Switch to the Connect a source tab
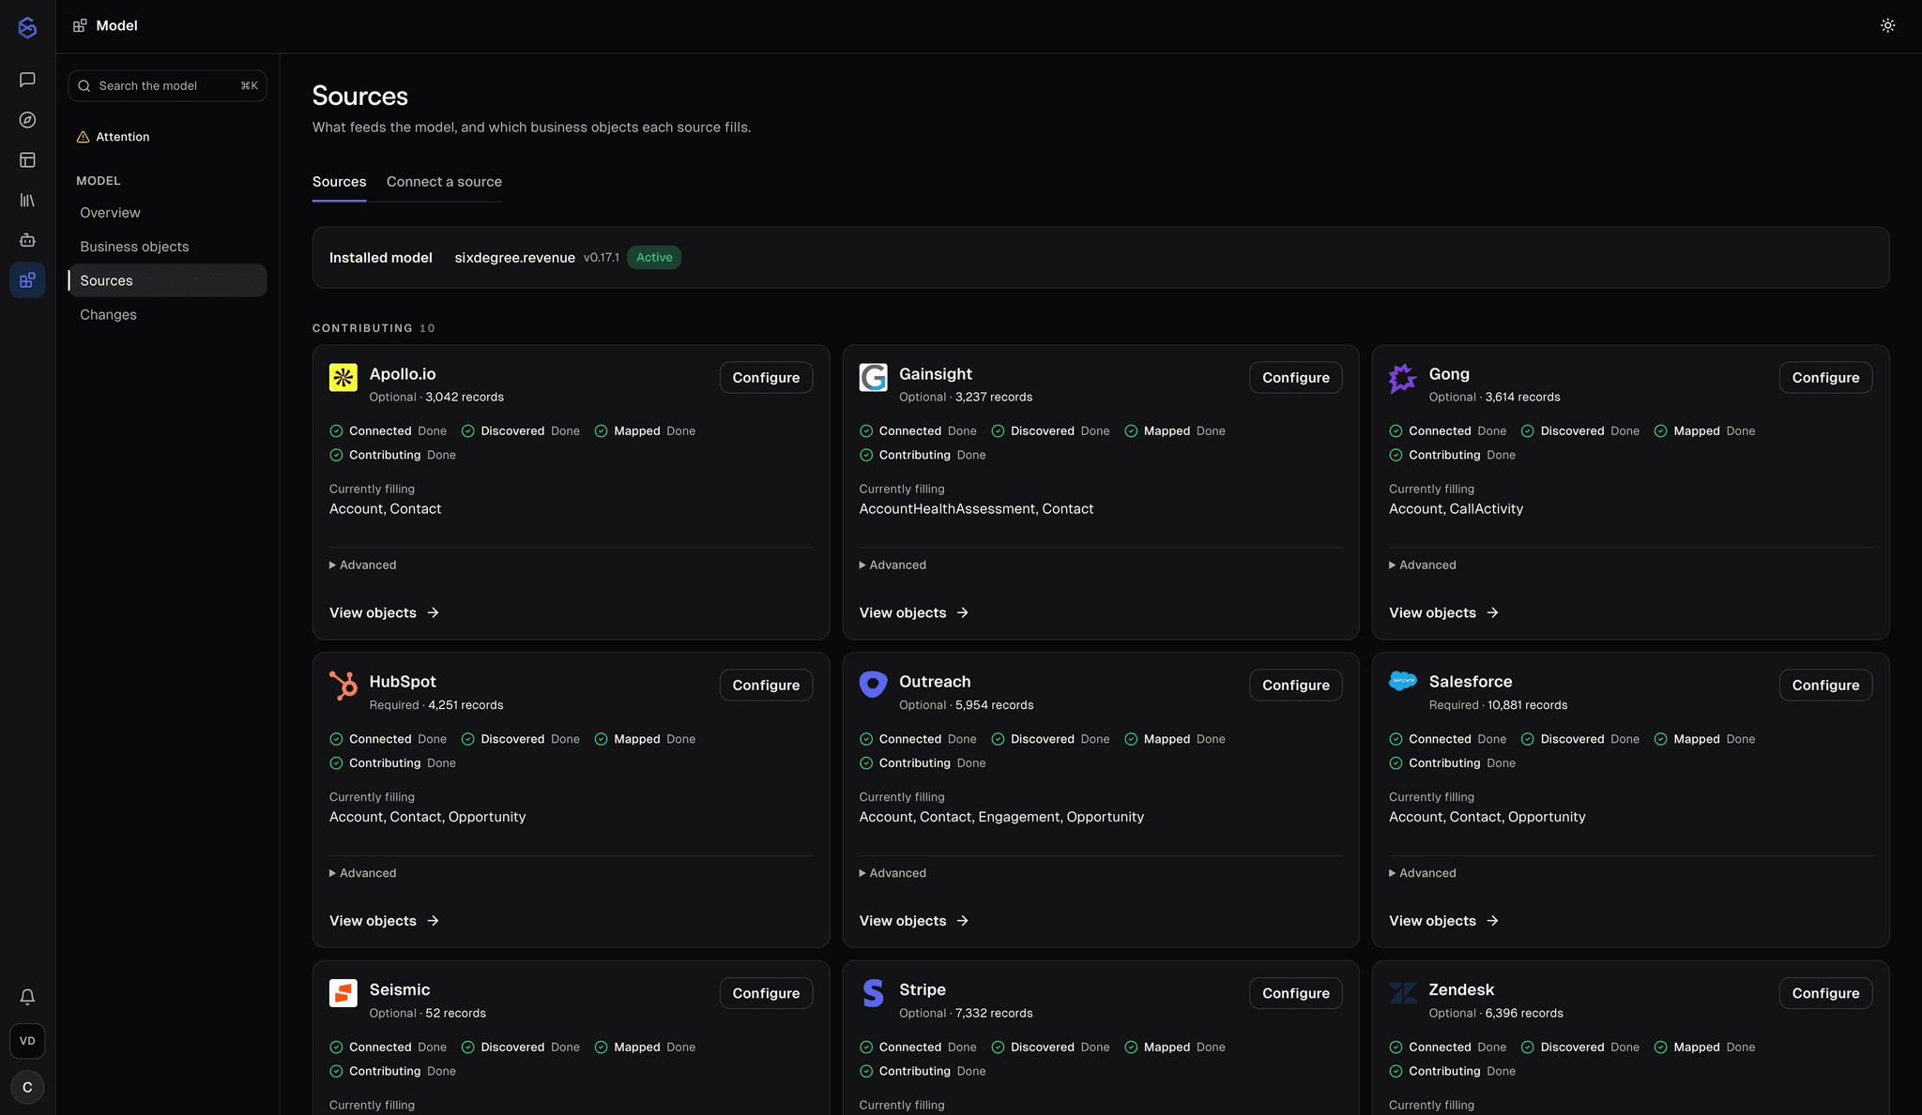The height and width of the screenshot is (1115, 1922). 444,182
